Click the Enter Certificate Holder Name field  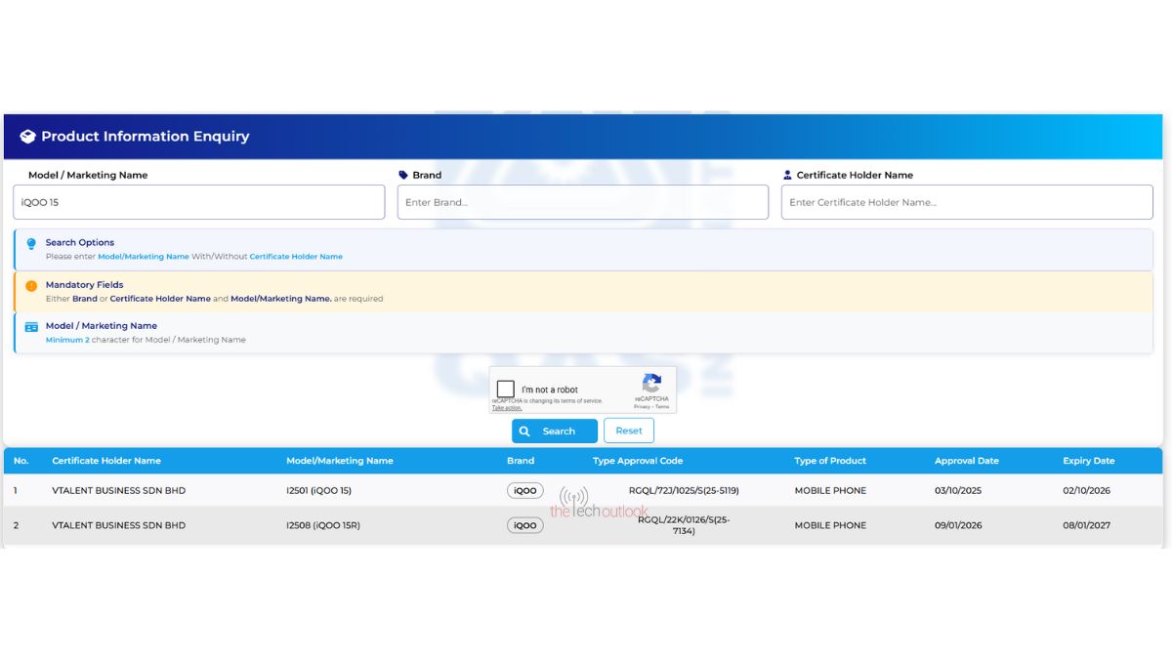click(966, 202)
